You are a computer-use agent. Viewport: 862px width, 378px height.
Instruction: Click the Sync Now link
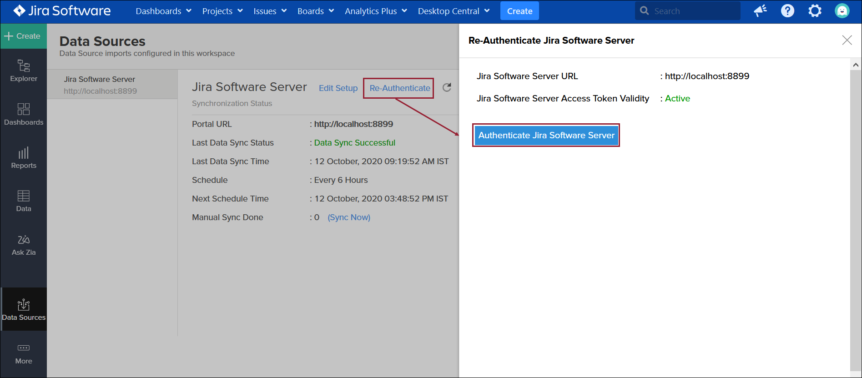(349, 217)
